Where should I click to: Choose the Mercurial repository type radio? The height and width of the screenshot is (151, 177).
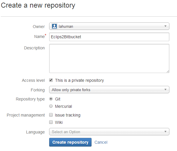[x=51, y=106]
